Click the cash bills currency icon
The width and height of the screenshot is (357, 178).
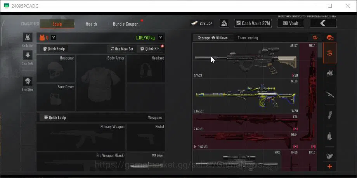coord(194,23)
